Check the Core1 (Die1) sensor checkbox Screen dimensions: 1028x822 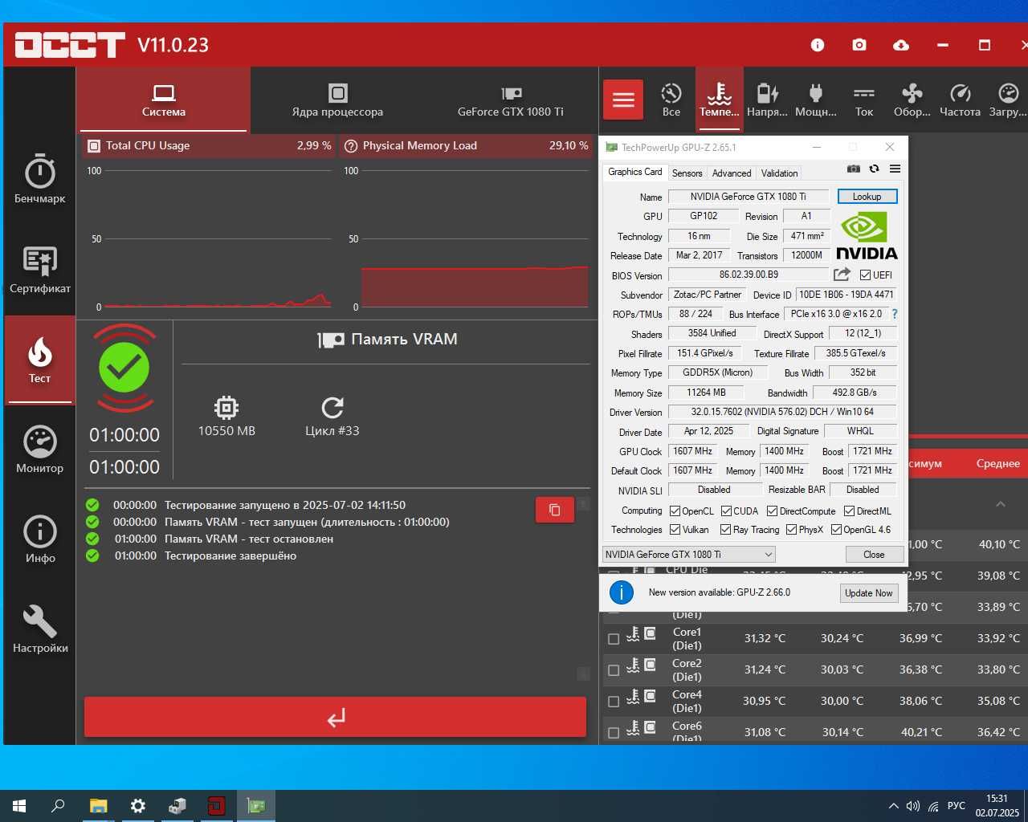(x=614, y=639)
